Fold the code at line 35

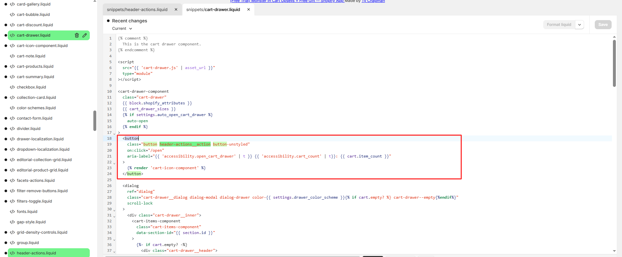(x=114, y=239)
